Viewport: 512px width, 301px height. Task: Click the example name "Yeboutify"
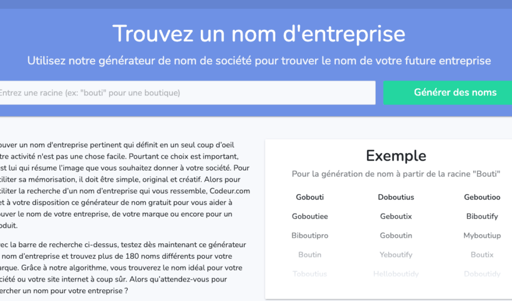click(x=396, y=255)
